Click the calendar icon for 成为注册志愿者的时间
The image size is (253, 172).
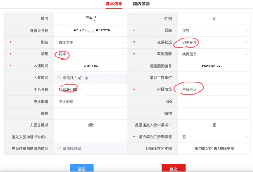click(x=59, y=149)
